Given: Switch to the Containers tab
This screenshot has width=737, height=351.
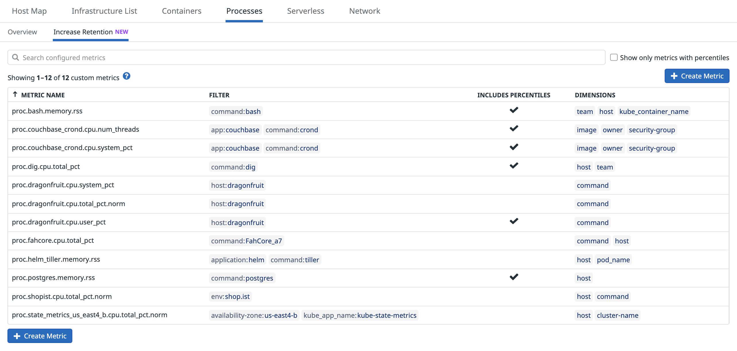Looking at the screenshot, I should pos(181,11).
